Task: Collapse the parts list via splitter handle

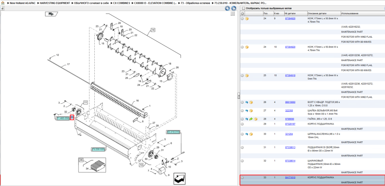Action: pos(238,96)
